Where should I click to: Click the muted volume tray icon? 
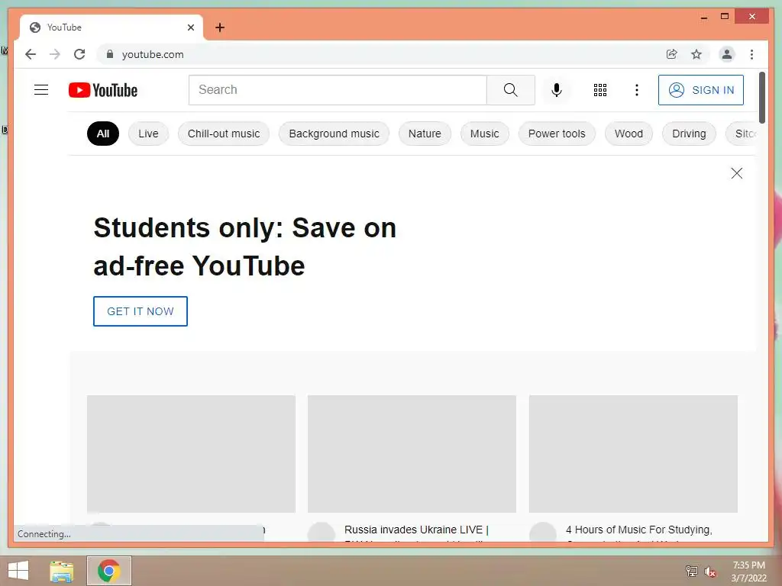[x=709, y=571]
